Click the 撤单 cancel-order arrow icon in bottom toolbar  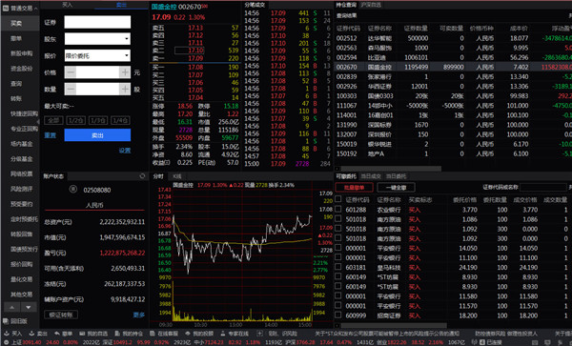tap(57, 334)
